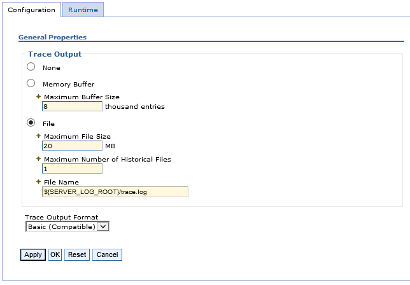The width and height of the screenshot is (410, 285).
Task: Confirm changes with the OK button
Action: (x=55, y=254)
